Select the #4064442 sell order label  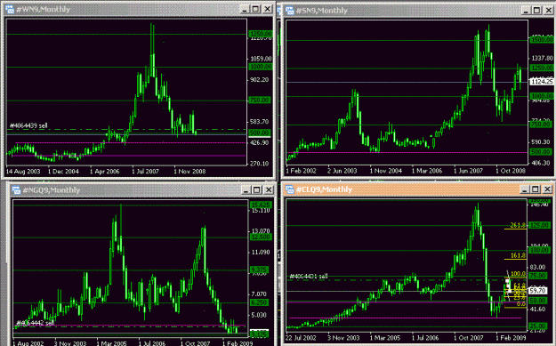pos(35,323)
